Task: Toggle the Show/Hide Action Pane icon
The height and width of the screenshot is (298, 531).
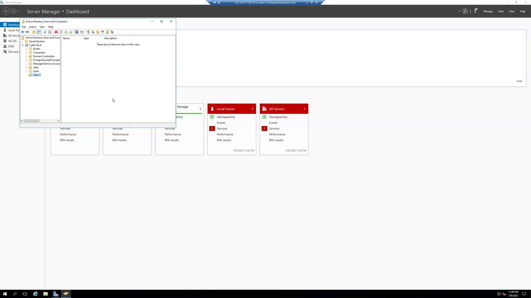Action: [x=82, y=32]
